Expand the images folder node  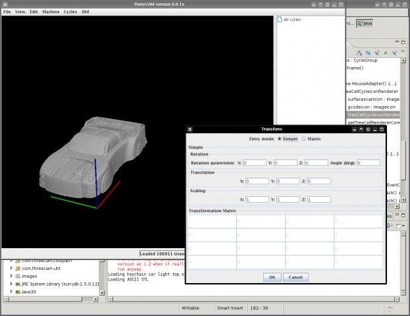(11, 276)
